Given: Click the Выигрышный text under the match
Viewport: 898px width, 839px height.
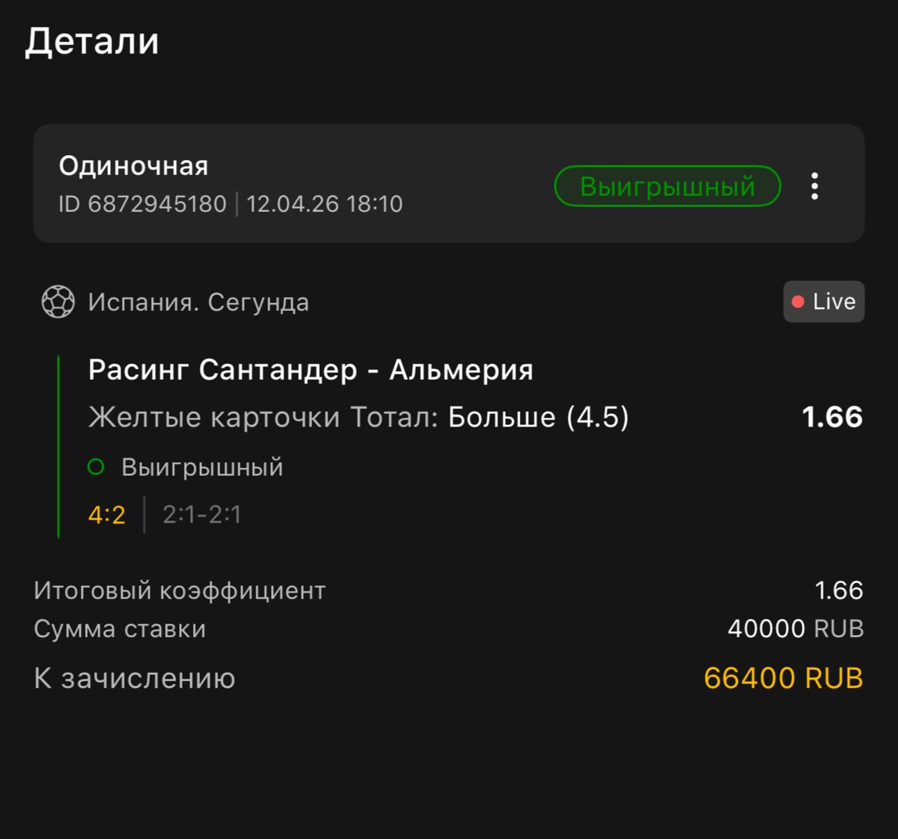Looking at the screenshot, I should point(202,467).
